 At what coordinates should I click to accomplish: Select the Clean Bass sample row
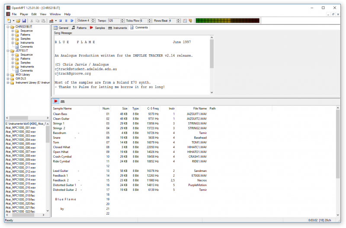point(130,114)
